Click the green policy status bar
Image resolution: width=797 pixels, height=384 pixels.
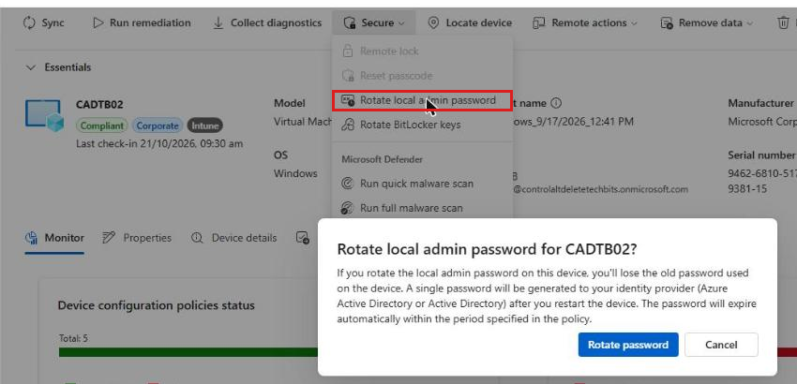[x=188, y=352]
